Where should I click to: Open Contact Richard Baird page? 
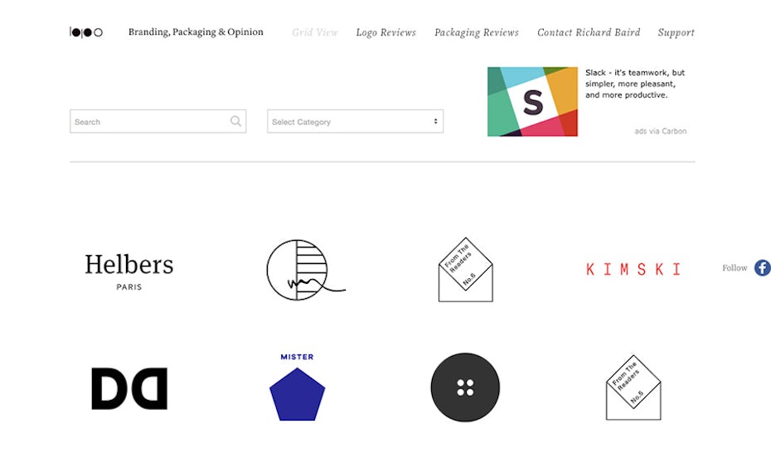pos(589,32)
